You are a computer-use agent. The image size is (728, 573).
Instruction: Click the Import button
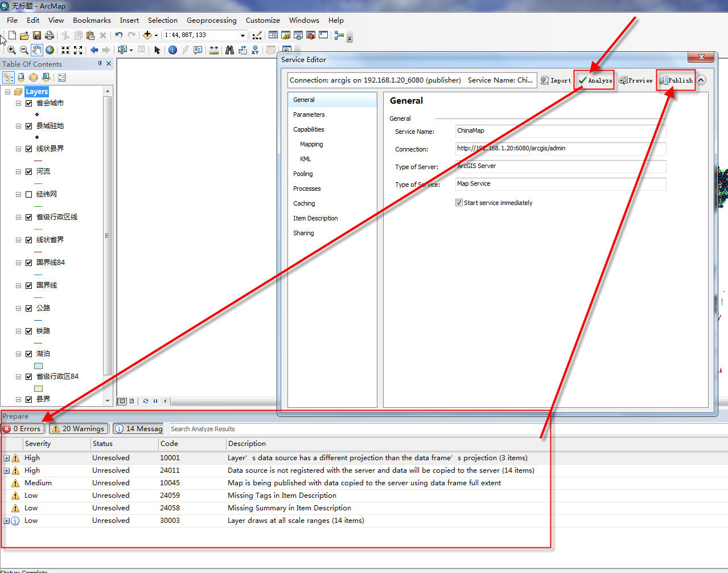click(x=556, y=80)
